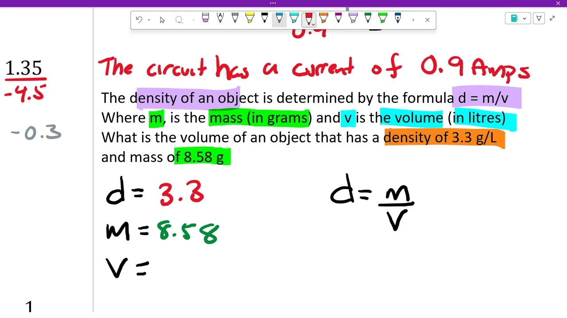The height and width of the screenshot is (318, 567).
Task: Toggle the pen toolbar button
Action: [x=539, y=19]
